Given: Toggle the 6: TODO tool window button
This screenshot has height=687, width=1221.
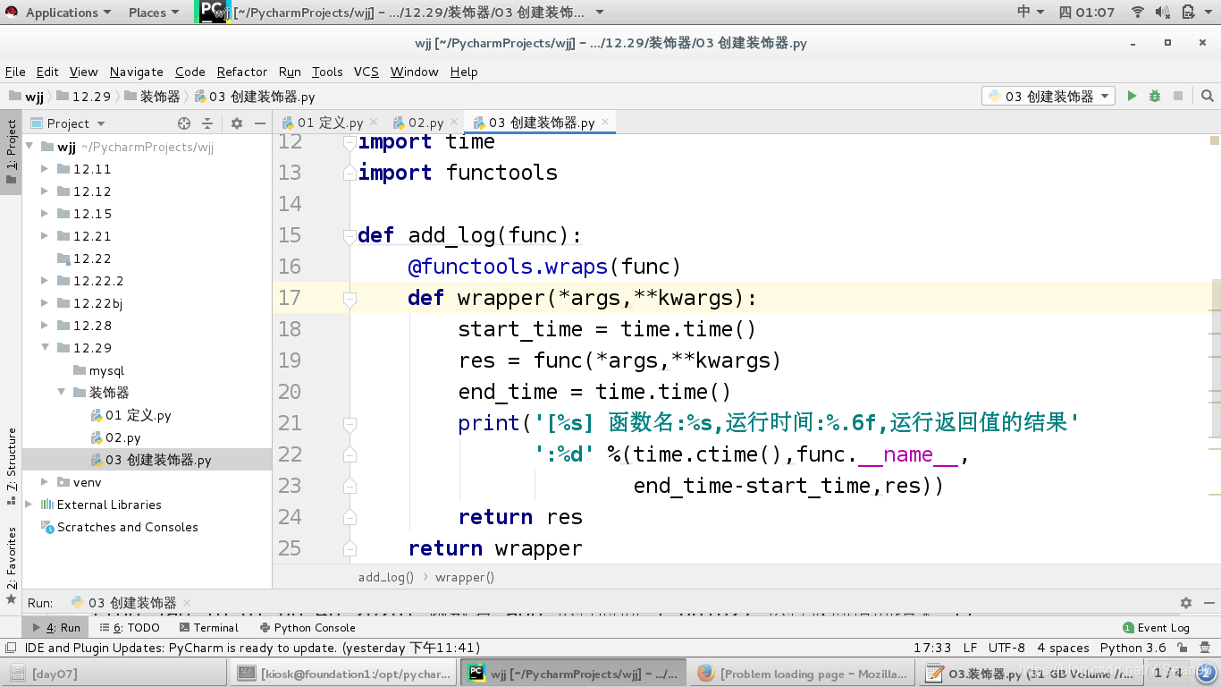Looking at the screenshot, I should tap(129, 627).
